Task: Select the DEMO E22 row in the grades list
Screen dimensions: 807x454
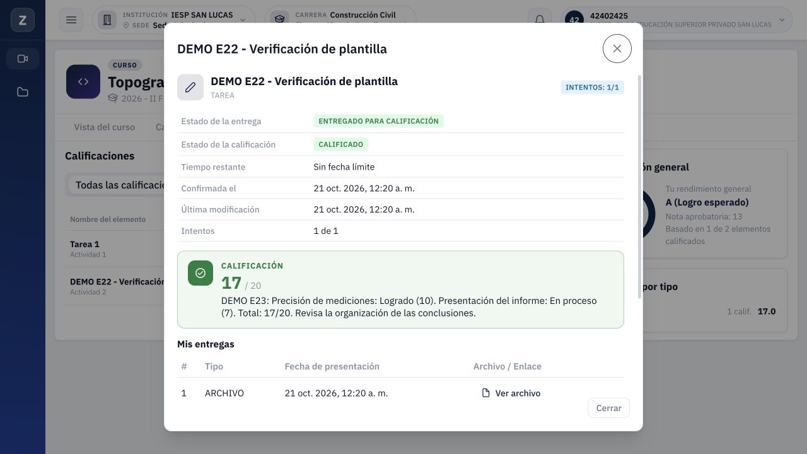Action: (116, 286)
